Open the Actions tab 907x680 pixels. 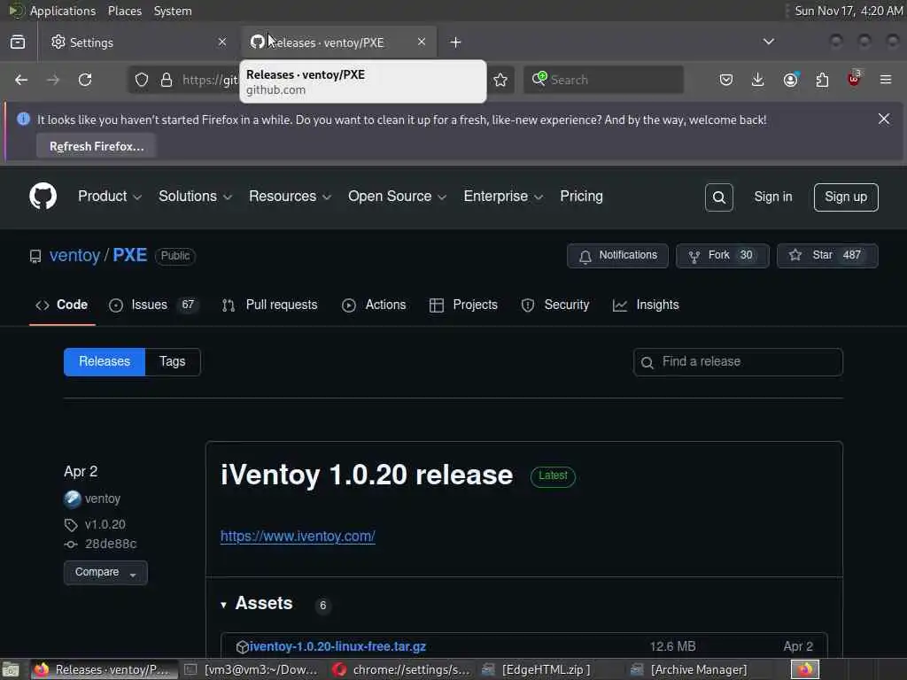tap(374, 305)
